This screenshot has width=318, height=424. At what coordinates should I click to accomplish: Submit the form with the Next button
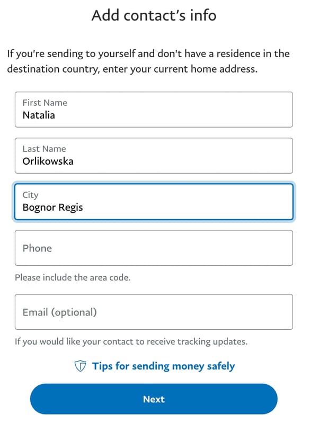pos(154,399)
